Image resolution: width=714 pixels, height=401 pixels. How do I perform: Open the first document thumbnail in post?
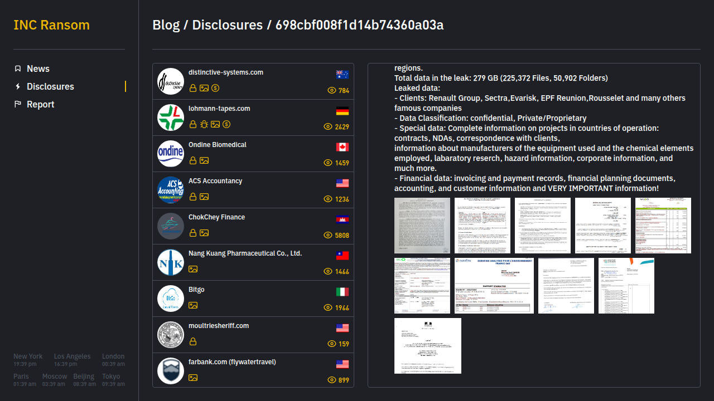click(x=422, y=226)
